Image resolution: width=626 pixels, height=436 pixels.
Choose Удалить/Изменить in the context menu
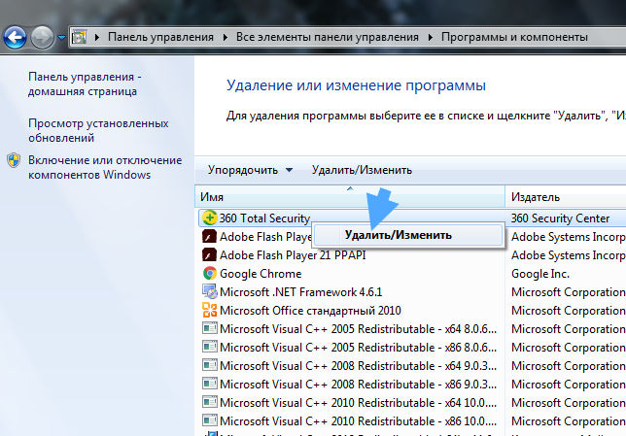(408, 235)
